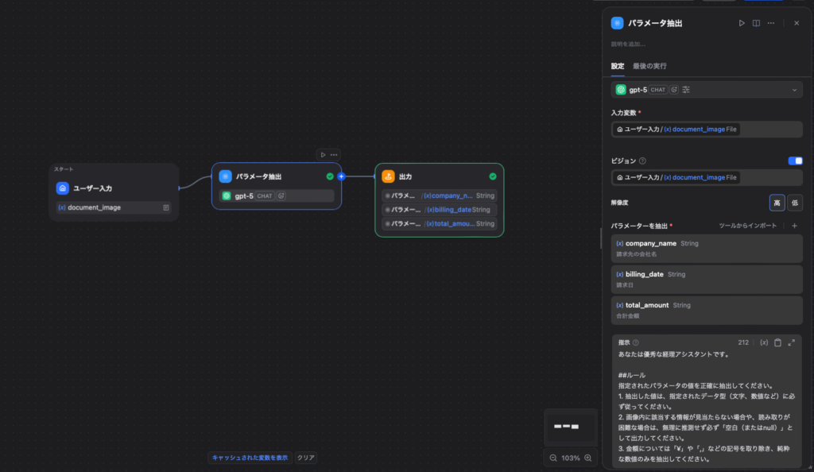Screen dimensions: 814x472
Task: Add a new parameter with the + icon
Action: (x=794, y=226)
